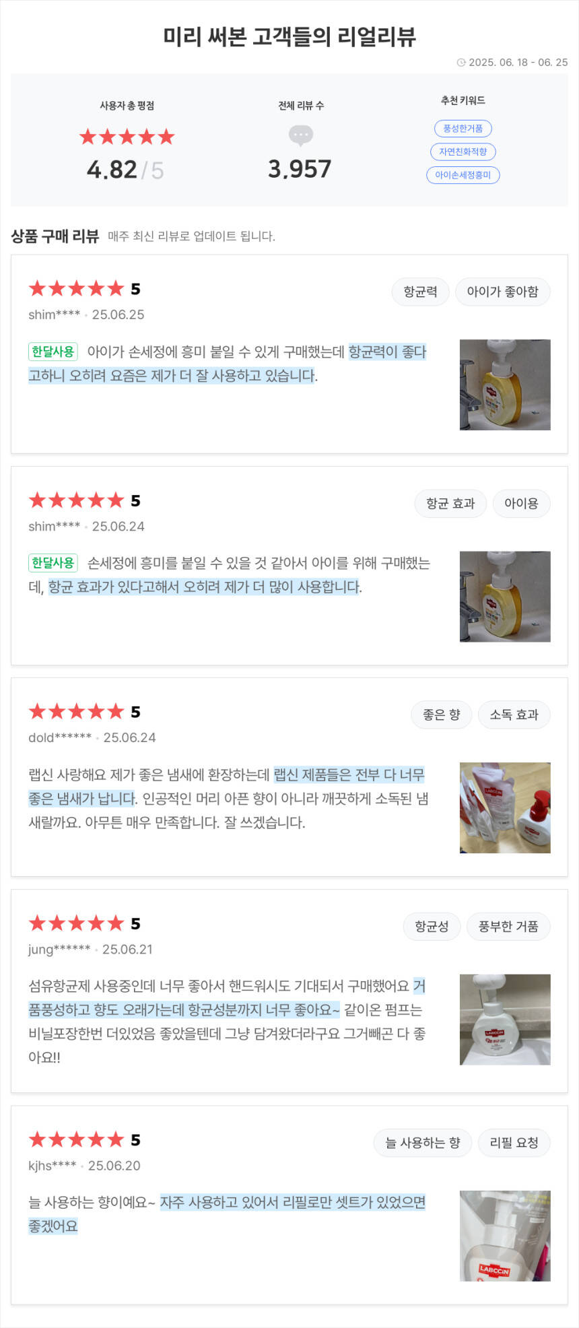Click the 한달사용 badge on the 25.06.24 shim review
The width and height of the screenshot is (579, 1328).
pos(53,563)
